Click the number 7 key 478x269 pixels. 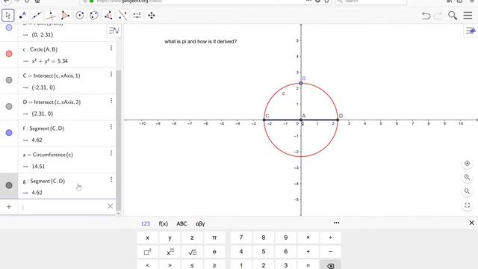[241, 238]
